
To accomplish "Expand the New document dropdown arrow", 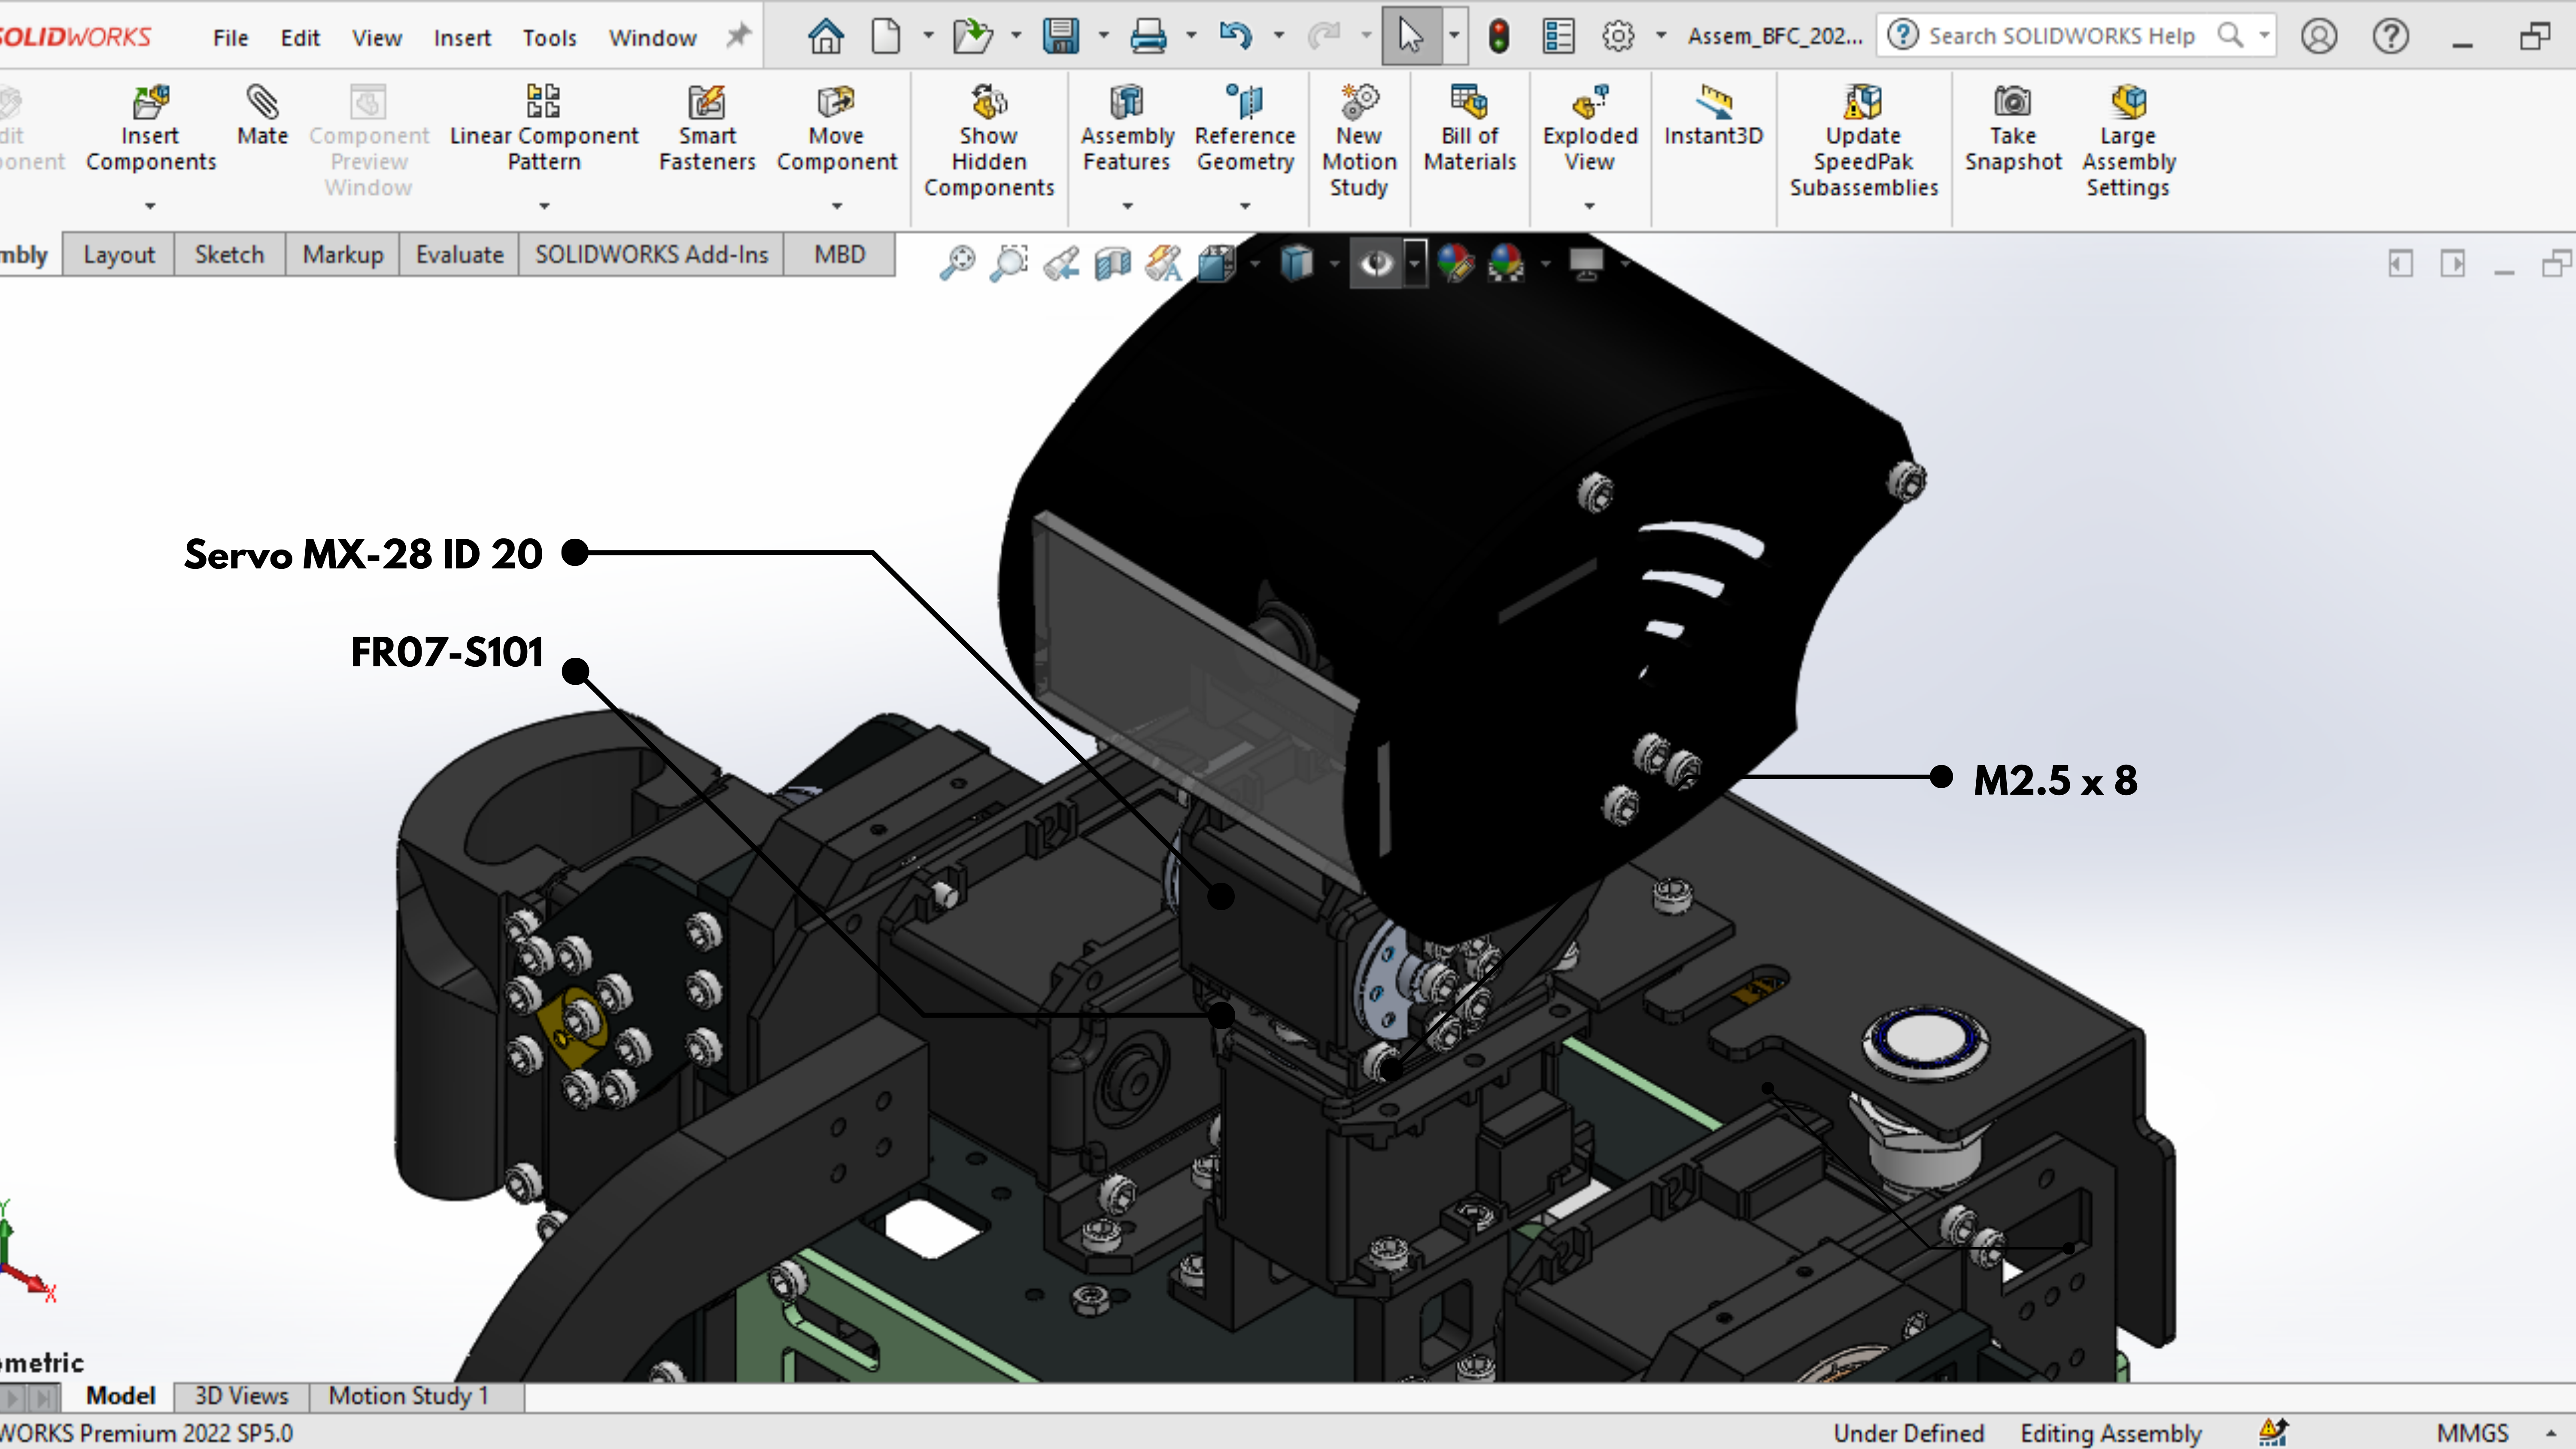I will tap(928, 36).
